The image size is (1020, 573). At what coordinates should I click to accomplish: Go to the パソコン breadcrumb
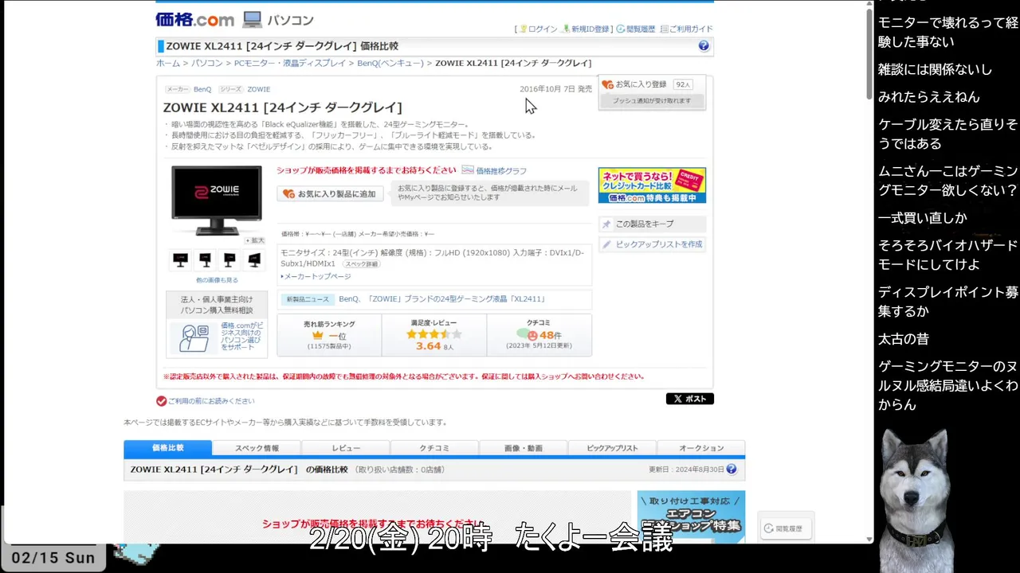pos(207,63)
